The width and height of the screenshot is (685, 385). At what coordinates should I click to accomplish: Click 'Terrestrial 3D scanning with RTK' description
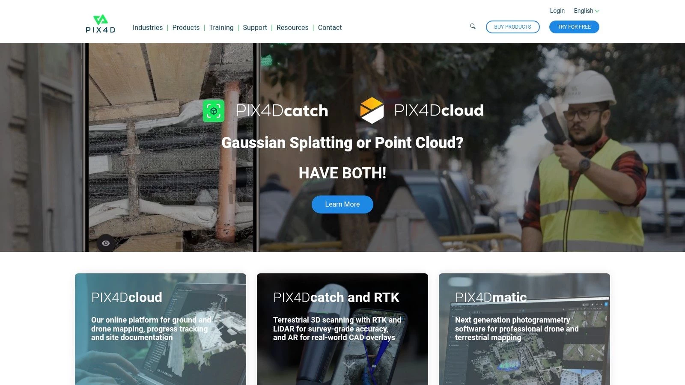337,329
